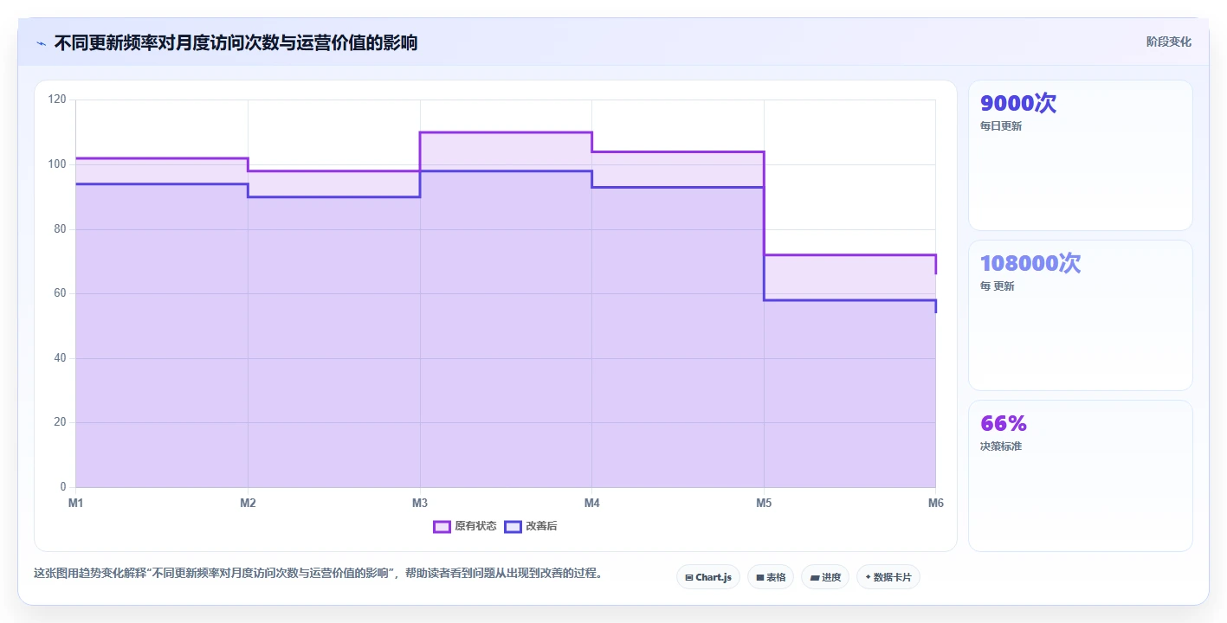Open the 66% 决策标准 card

(1081, 475)
